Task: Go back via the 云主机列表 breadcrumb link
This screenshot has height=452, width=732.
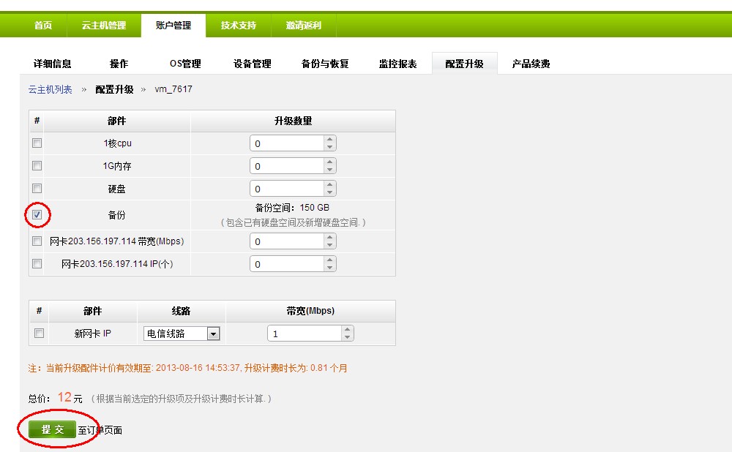Action: coord(49,88)
